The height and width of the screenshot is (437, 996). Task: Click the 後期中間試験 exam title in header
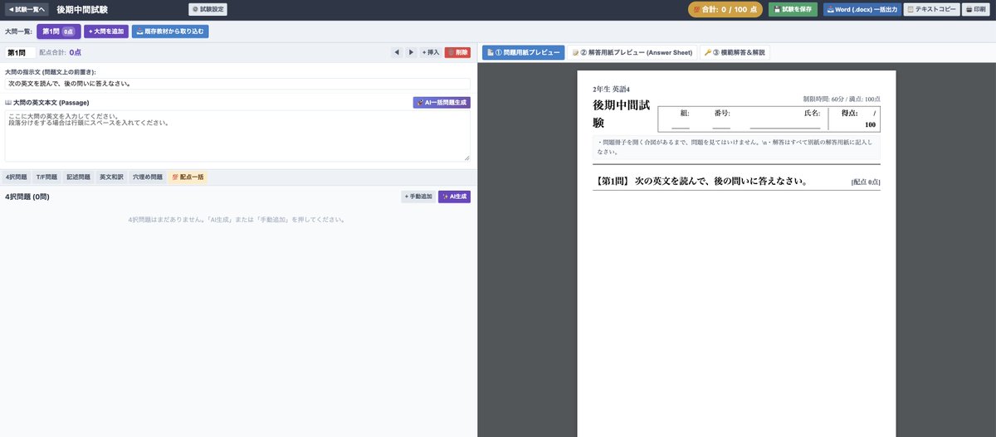coord(83,10)
